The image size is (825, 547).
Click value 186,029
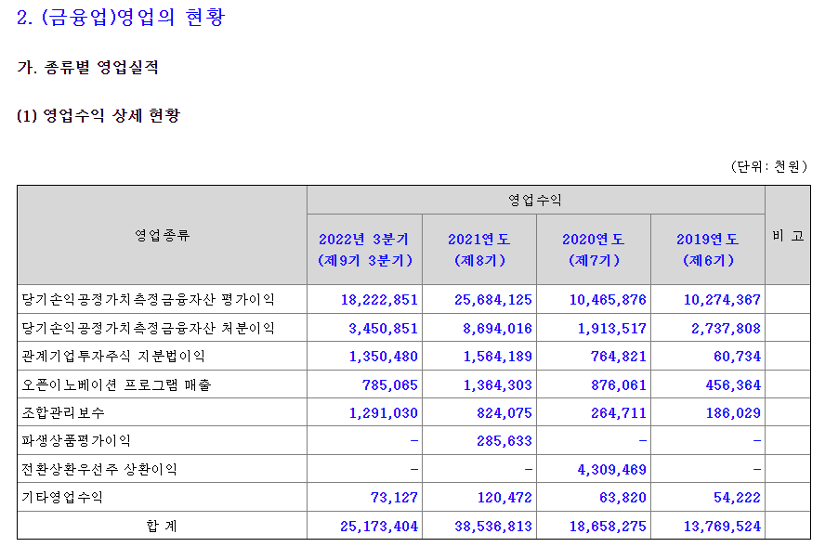[x=733, y=413]
